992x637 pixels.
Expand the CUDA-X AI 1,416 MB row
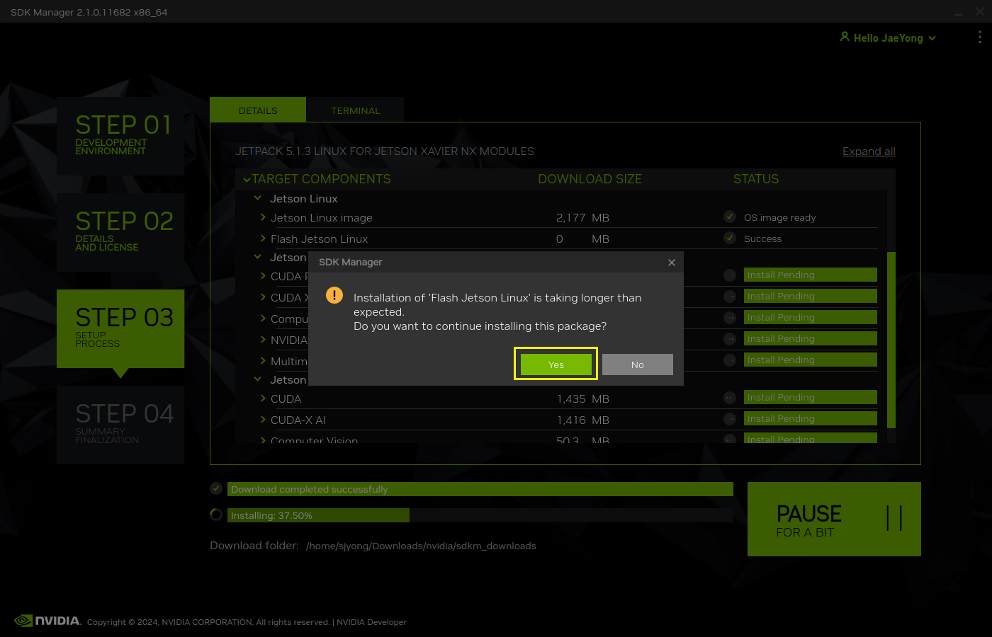click(x=263, y=420)
